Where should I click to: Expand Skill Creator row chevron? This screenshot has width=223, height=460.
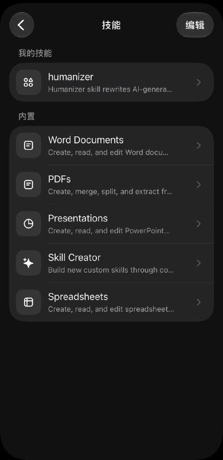tap(199, 263)
